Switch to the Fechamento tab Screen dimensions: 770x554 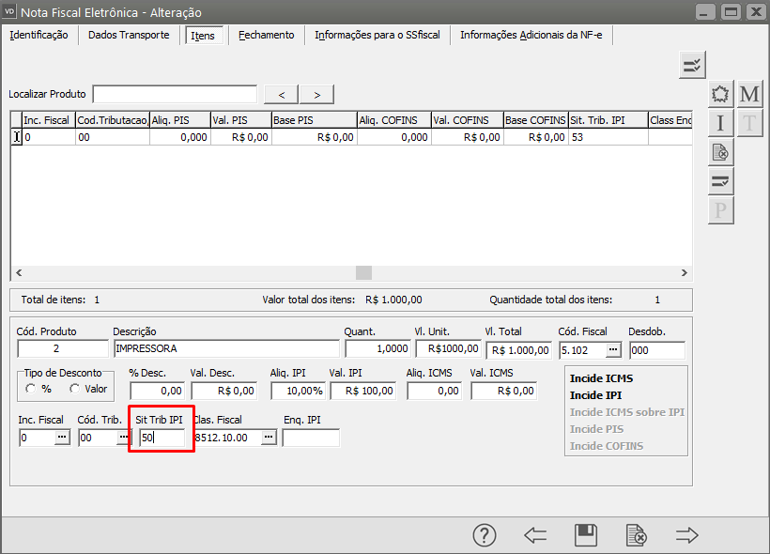pos(266,35)
